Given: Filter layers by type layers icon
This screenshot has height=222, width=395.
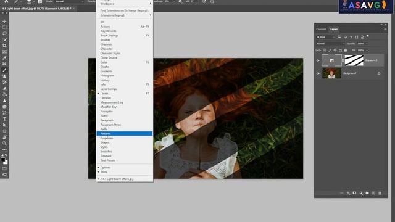Looking at the screenshot, I should [x=351, y=37].
